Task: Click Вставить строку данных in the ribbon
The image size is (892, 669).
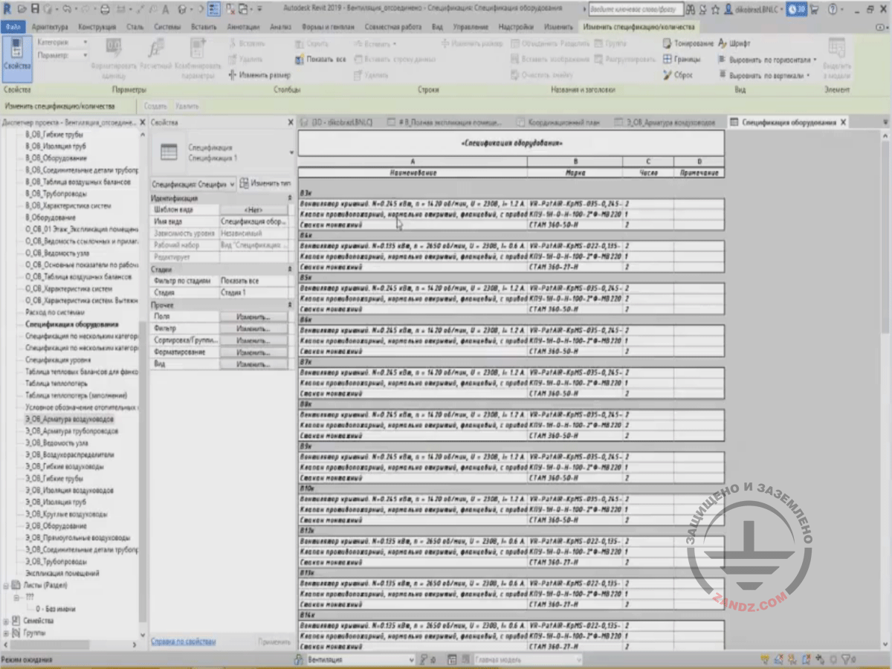Action: tap(395, 59)
